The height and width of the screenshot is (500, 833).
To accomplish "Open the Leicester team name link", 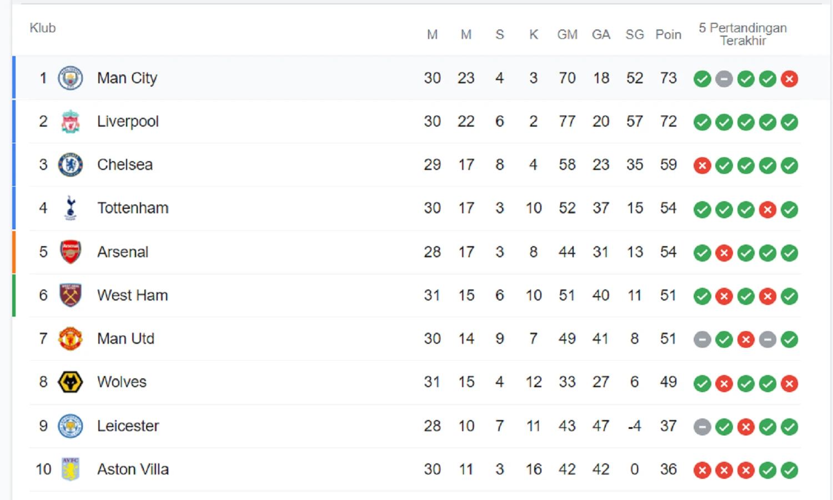I will [128, 426].
